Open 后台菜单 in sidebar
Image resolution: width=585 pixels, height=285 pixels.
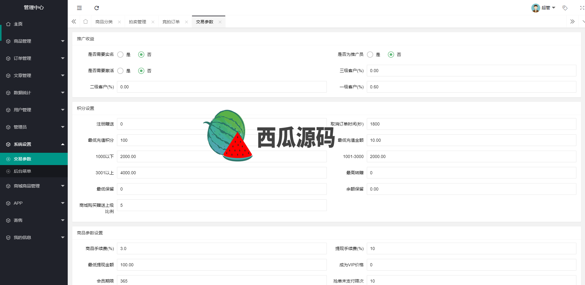[x=34, y=171]
